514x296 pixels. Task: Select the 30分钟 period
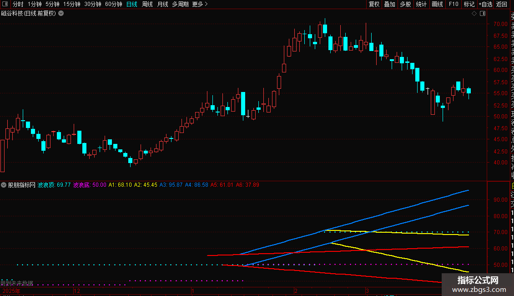coord(93,4)
